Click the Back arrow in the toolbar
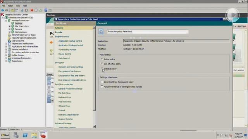Viewport: 248px width, 139px height. pos(3,10)
